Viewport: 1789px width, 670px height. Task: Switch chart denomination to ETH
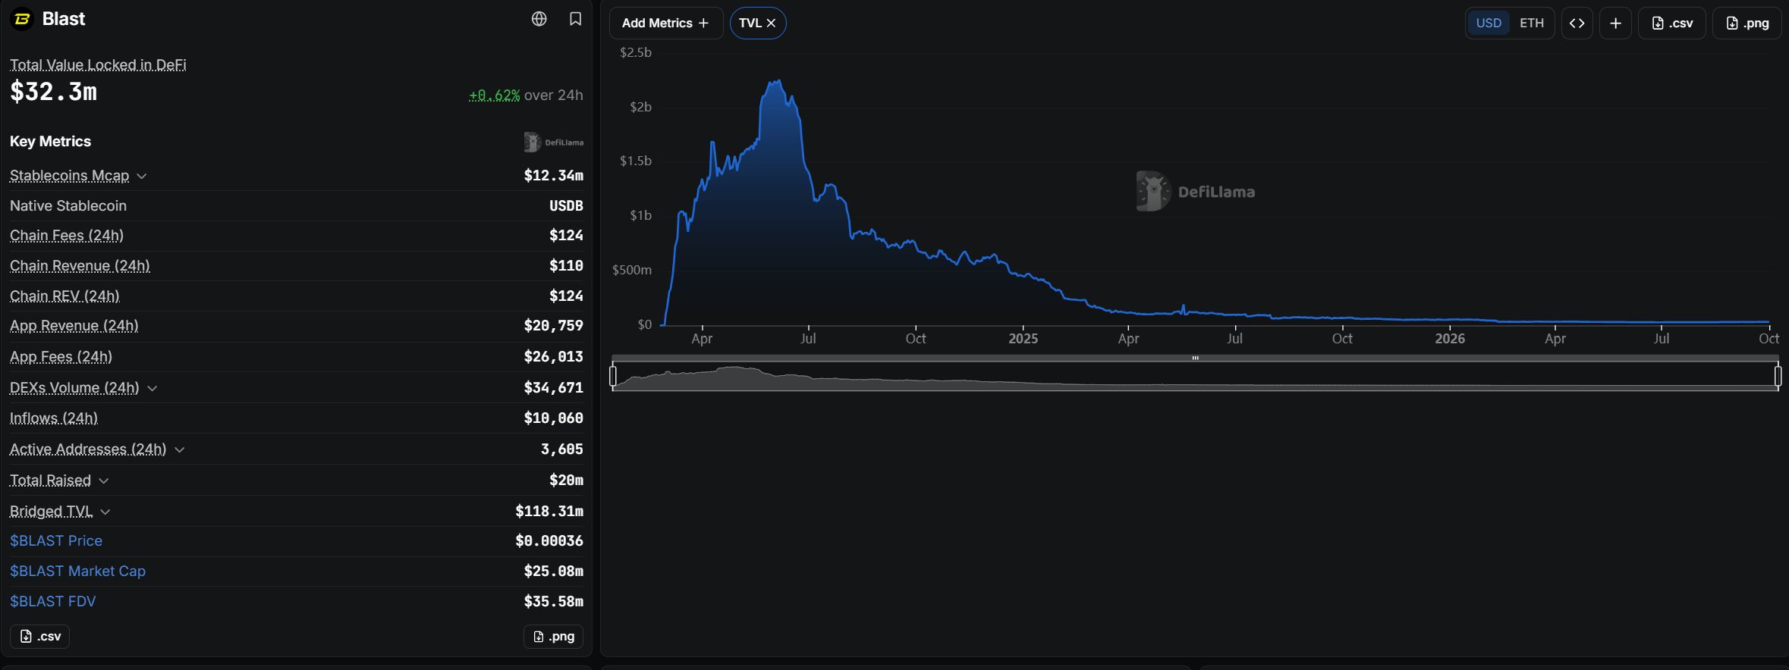[x=1531, y=23]
